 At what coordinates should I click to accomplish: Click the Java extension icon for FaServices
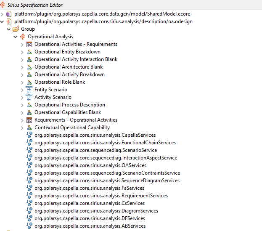tap(29, 188)
